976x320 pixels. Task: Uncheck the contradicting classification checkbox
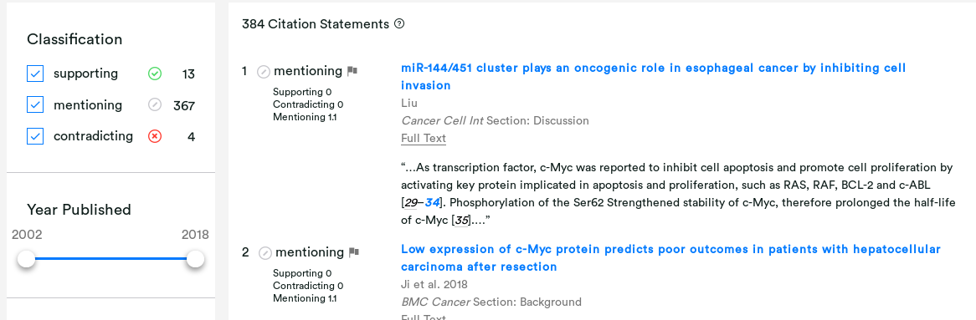pos(35,136)
